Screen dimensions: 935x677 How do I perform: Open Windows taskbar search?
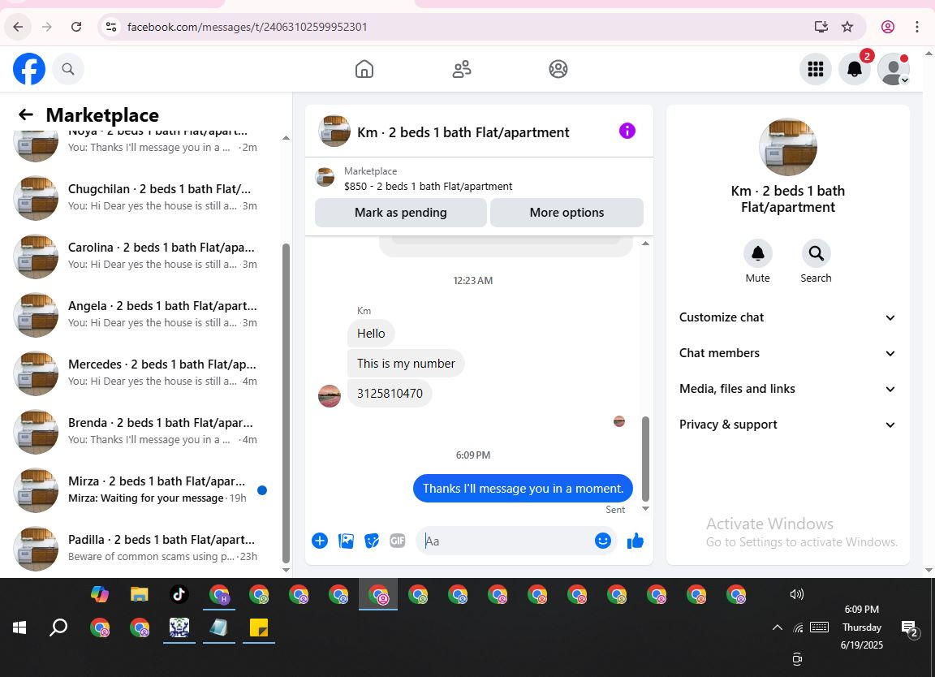point(58,627)
